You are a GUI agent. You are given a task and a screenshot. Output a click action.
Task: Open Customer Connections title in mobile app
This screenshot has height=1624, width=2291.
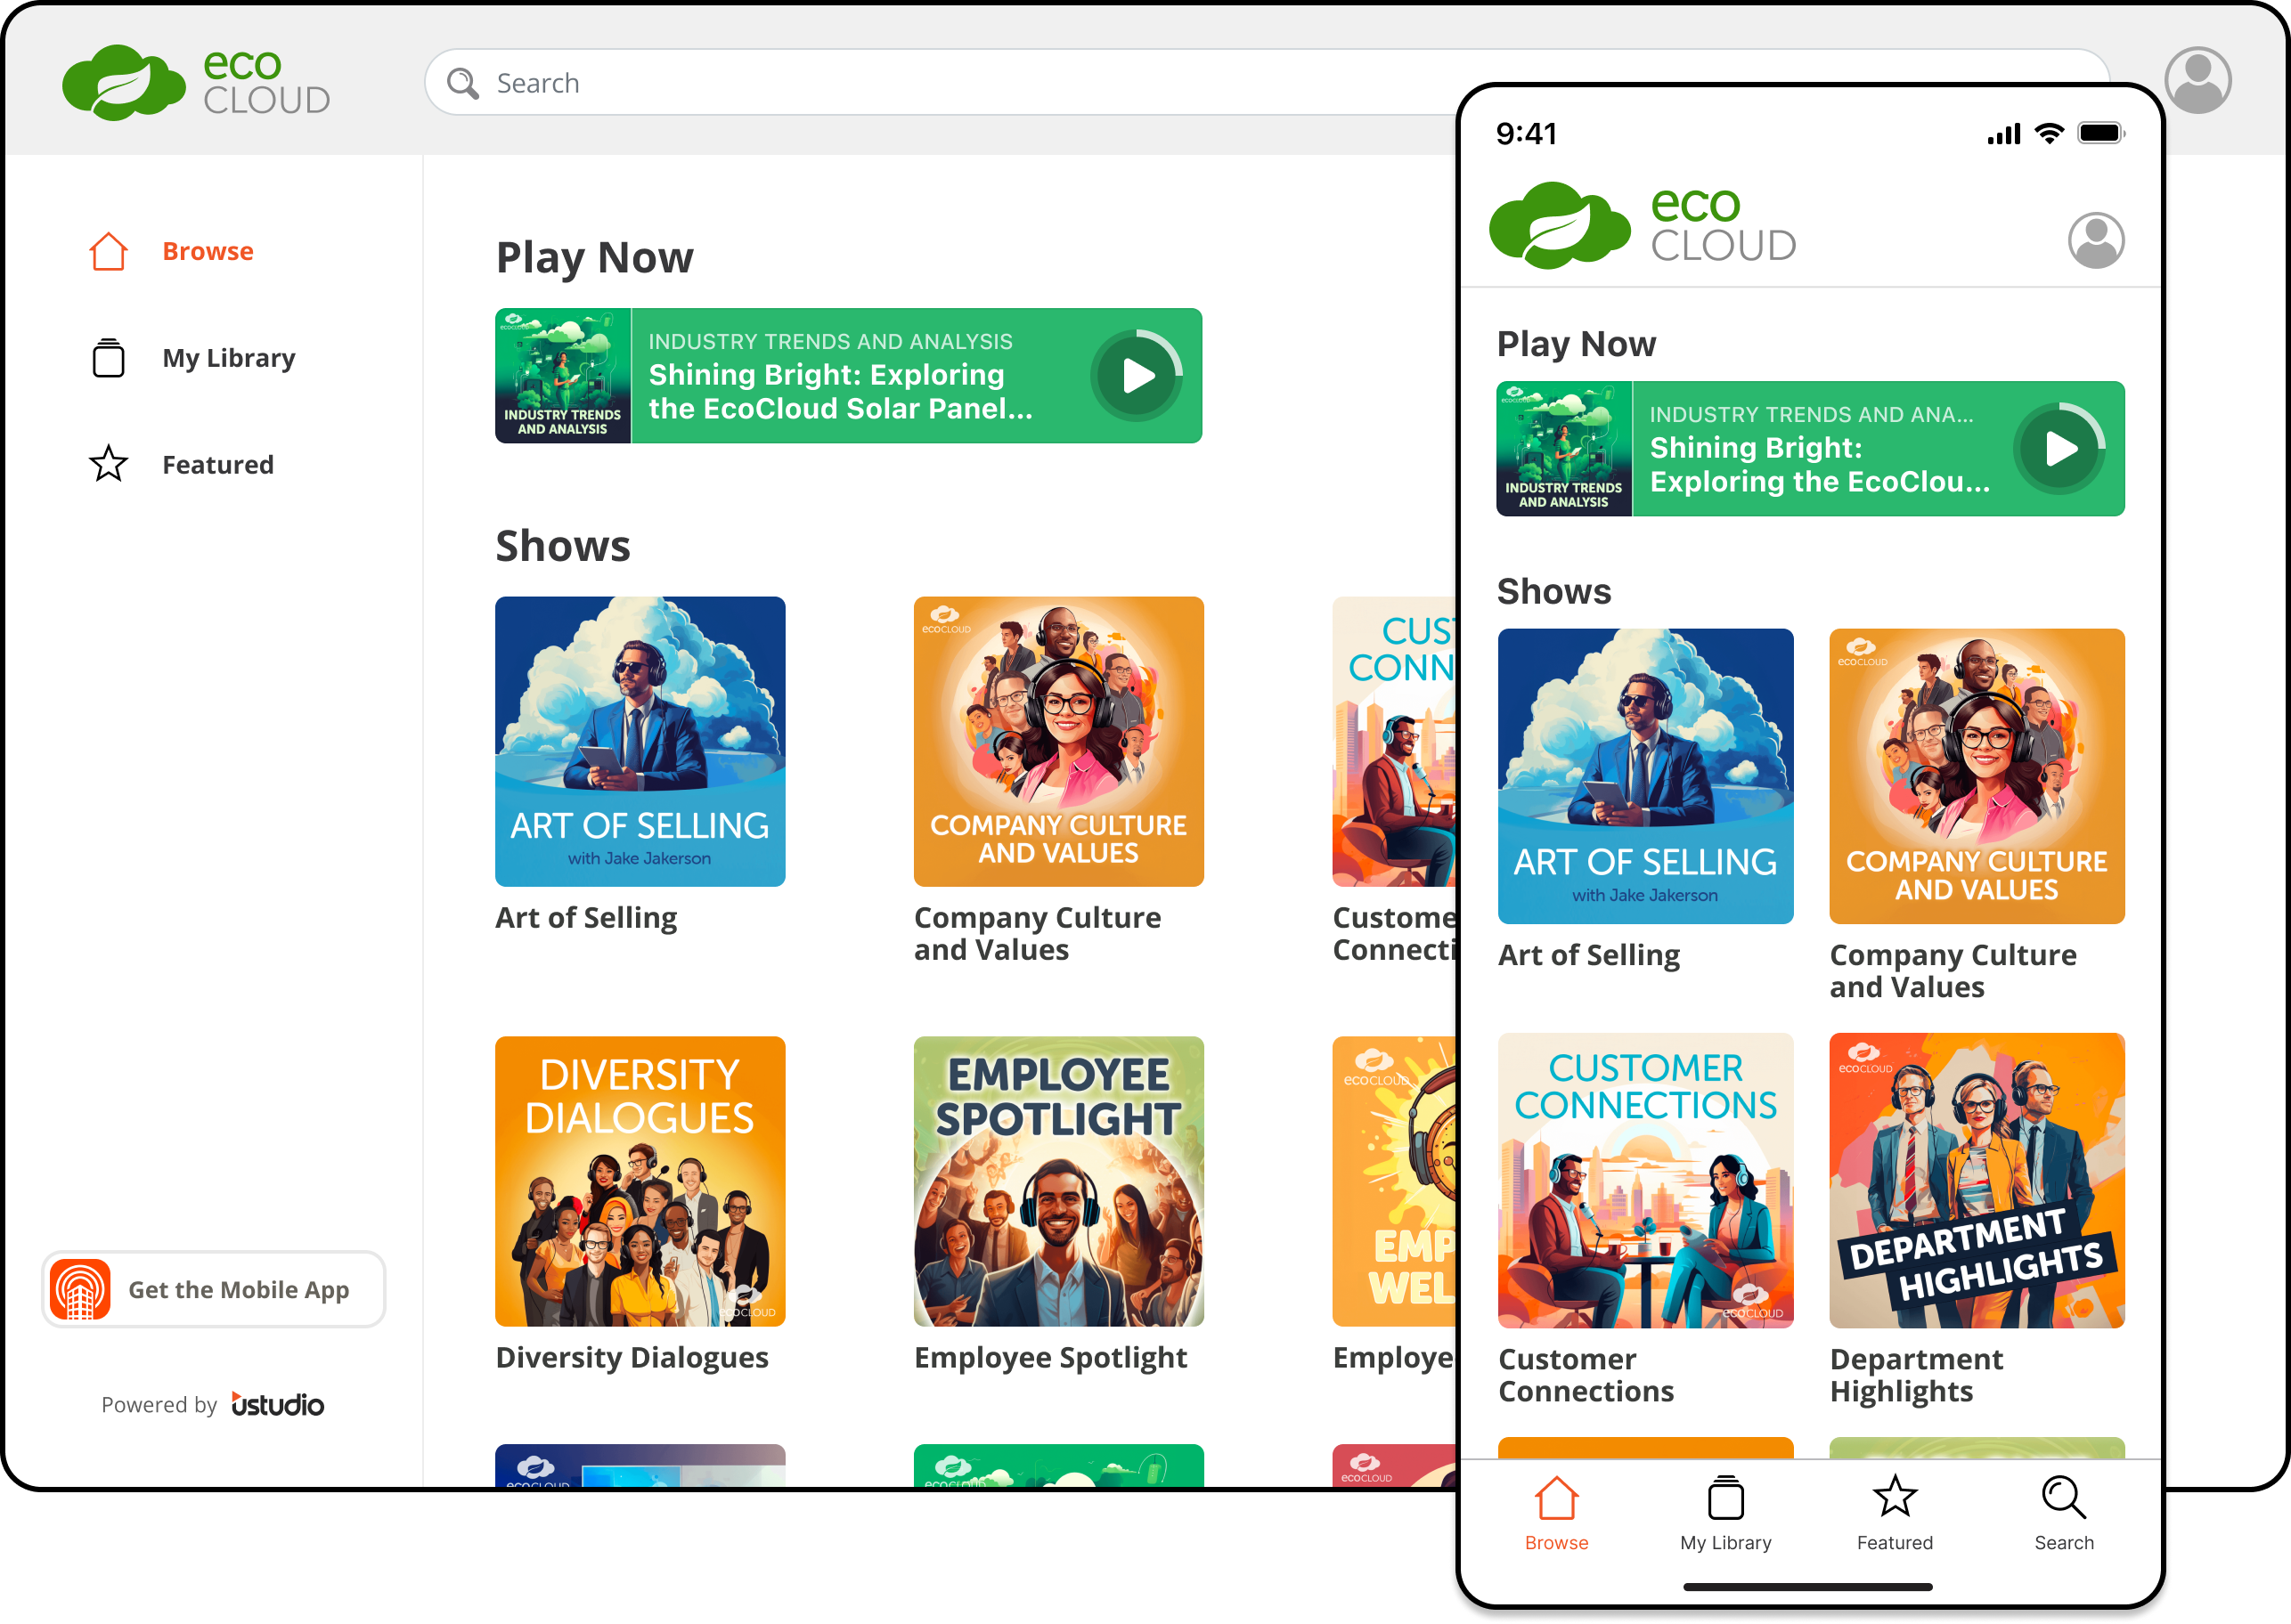pos(1586,1375)
